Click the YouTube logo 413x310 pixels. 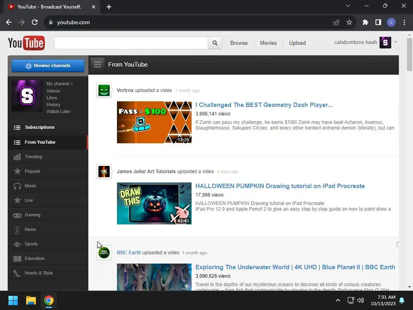click(x=26, y=43)
